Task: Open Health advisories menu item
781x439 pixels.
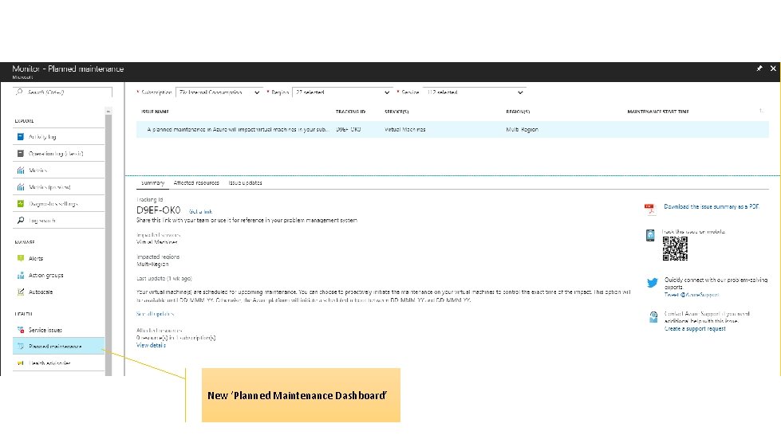Action: click(x=59, y=363)
